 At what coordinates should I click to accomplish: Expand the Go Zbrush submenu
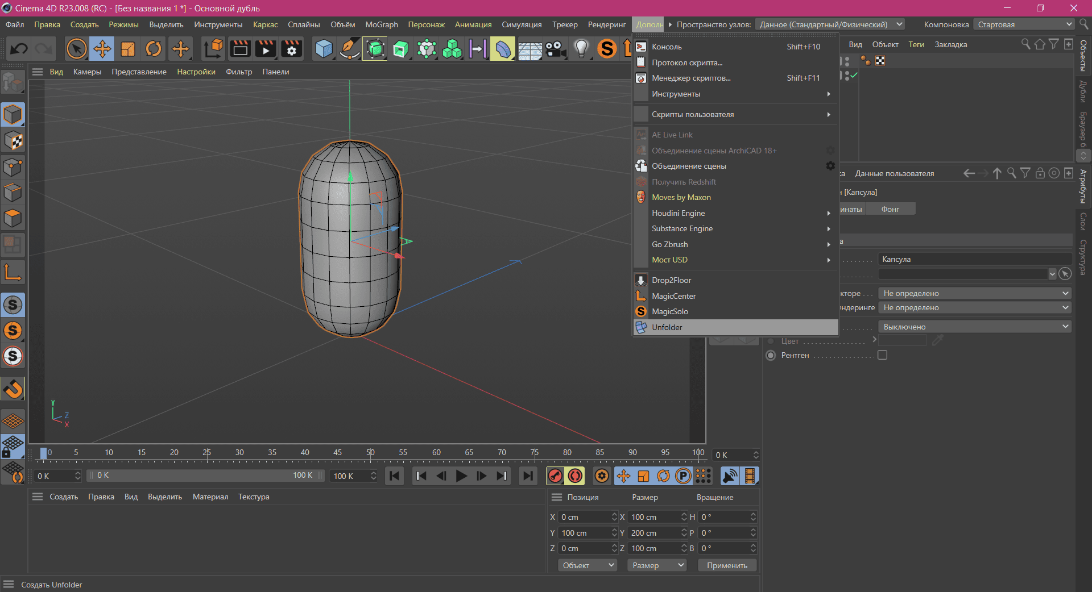click(x=736, y=244)
